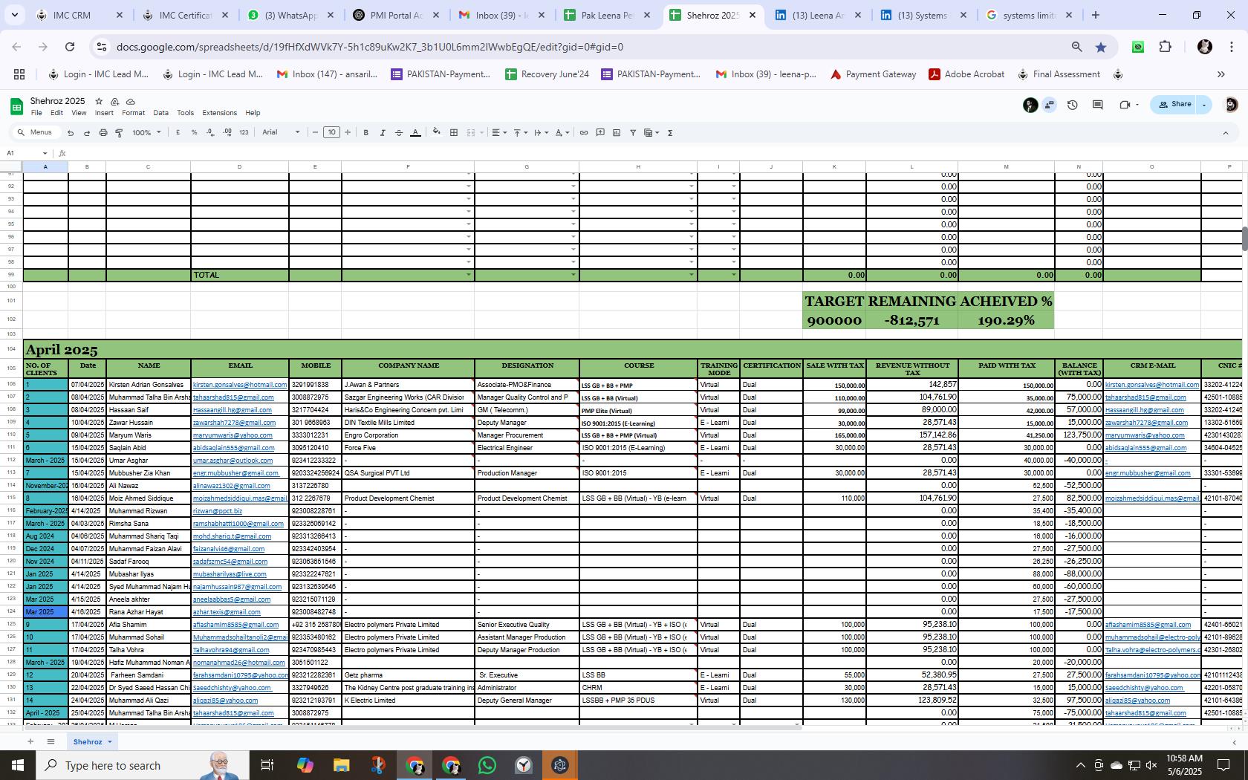This screenshot has height=780, width=1248.
Task: Apply percent format with the % icon
Action: [195, 133]
